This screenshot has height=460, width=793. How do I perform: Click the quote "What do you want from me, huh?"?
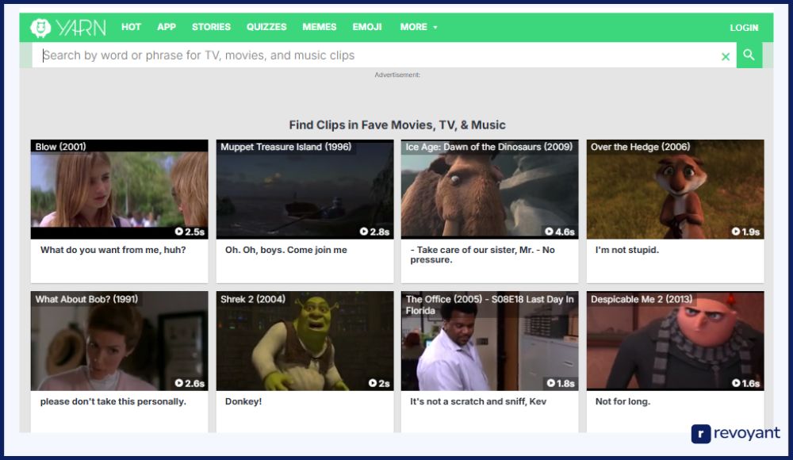pyautogui.click(x=113, y=250)
